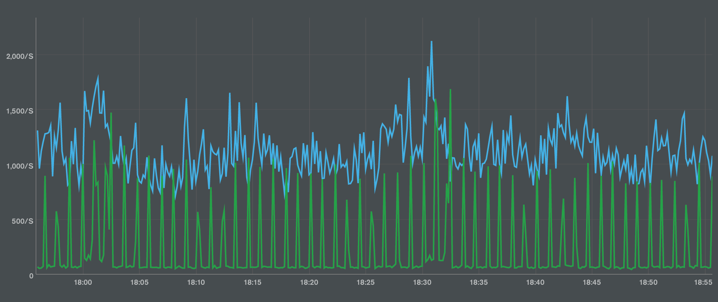The height and width of the screenshot is (302, 718).
Task: Click the 18:05 time axis label
Action: click(139, 283)
